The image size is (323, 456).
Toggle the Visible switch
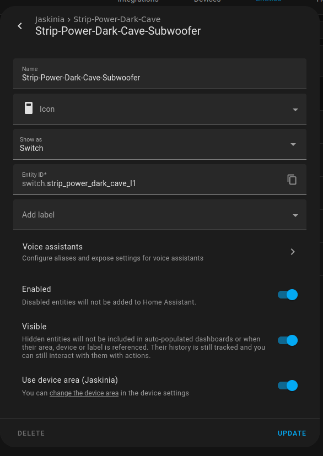pyautogui.click(x=288, y=340)
